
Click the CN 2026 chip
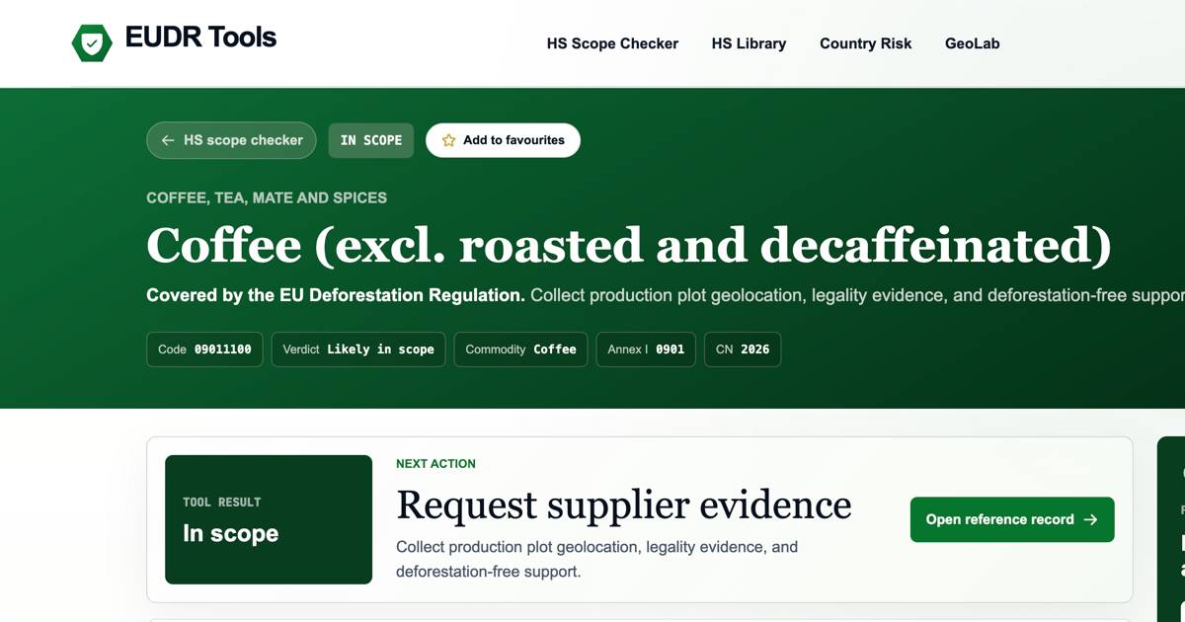[x=743, y=350]
